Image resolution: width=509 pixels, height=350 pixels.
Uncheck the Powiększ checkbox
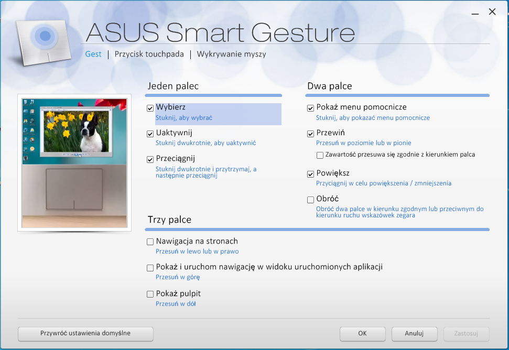[310, 174]
